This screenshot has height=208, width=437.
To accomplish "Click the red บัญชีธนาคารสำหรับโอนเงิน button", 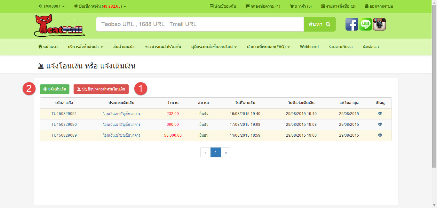I will coord(101,89).
